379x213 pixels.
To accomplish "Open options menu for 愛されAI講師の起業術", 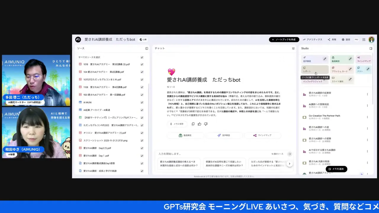I will coord(367,94).
